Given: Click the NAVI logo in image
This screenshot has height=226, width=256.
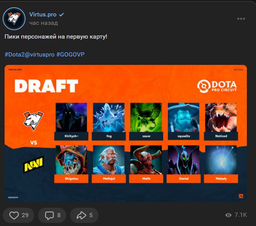Looking at the screenshot, I should point(33,165).
